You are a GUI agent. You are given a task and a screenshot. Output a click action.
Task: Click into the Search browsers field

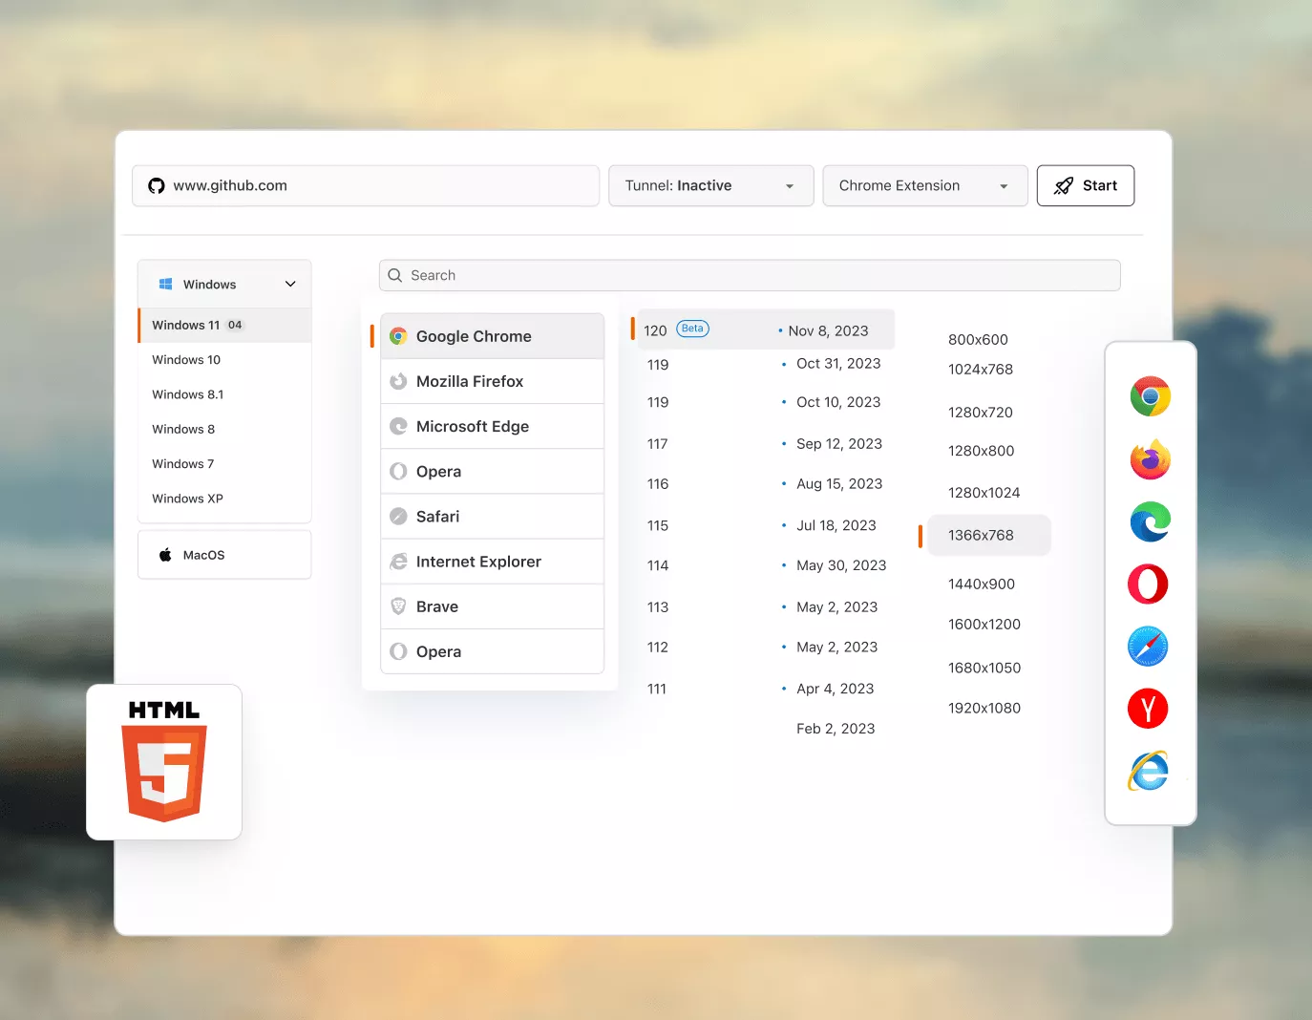[750, 275]
